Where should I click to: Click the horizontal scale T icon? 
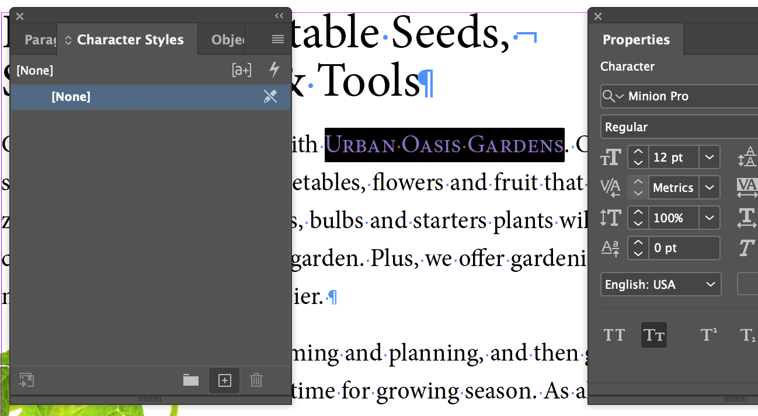click(x=747, y=218)
